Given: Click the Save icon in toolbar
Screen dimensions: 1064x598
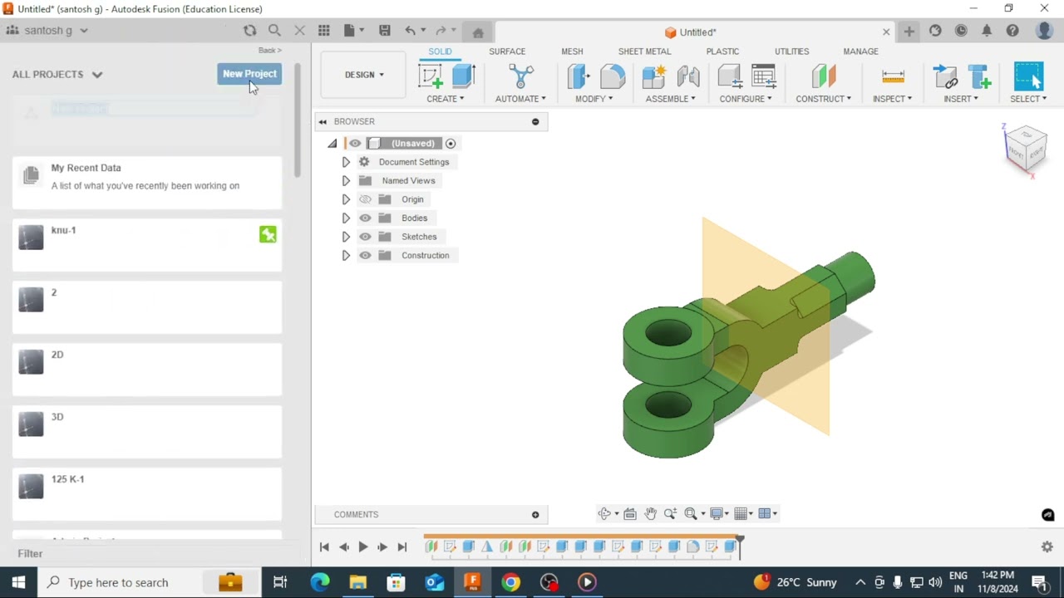Looking at the screenshot, I should click(x=385, y=31).
